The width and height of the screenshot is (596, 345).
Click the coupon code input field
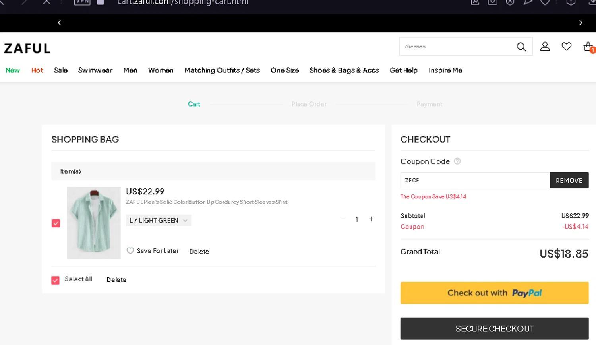click(x=475, y=180)
